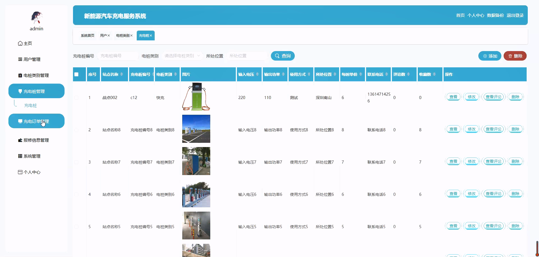Switch to the 系统首页 tab

coord(88,36)
